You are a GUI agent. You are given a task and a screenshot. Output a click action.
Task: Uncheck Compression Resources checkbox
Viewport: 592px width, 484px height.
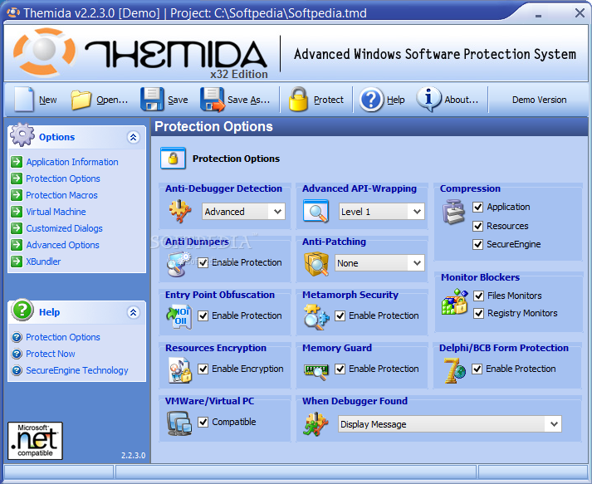point(478,226)
